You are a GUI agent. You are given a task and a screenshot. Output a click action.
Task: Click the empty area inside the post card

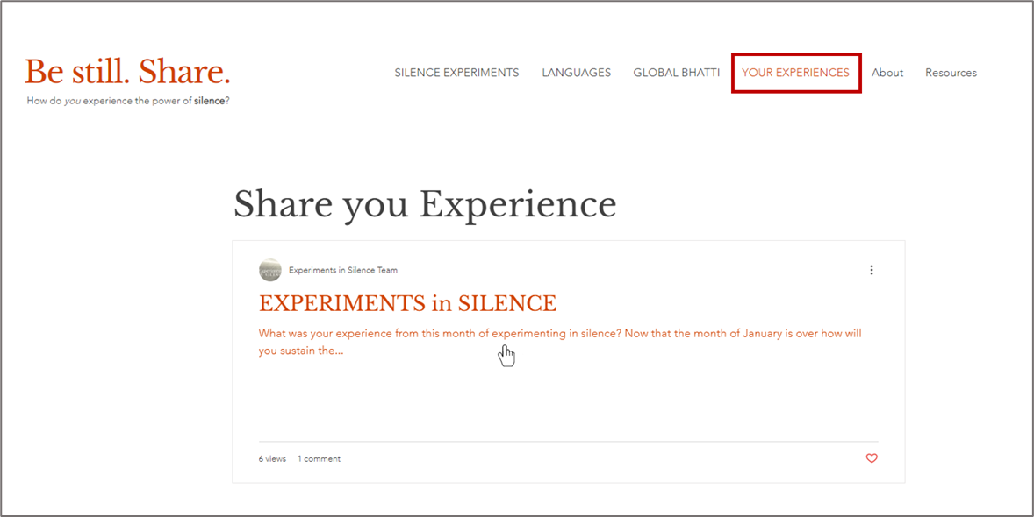tap(567, 400)
